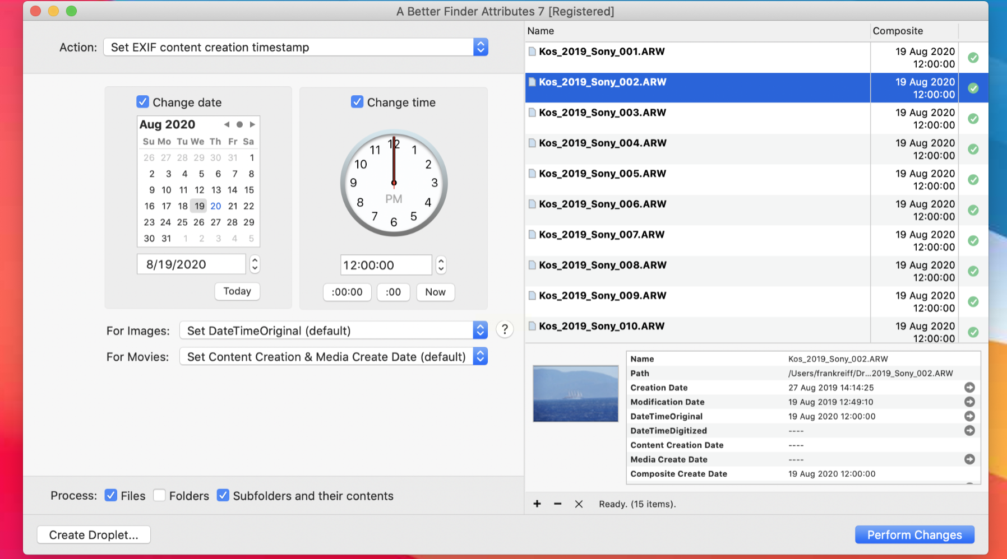Select file Kos_2019_Sony_006.ARW
Image resolution: width=1007 pixels, height=559 pixels.
tap(757, 210)
